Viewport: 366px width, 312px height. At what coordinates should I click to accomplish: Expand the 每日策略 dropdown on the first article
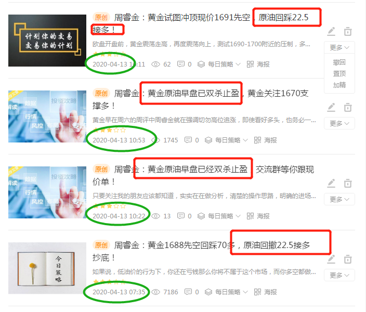(219, 64)
